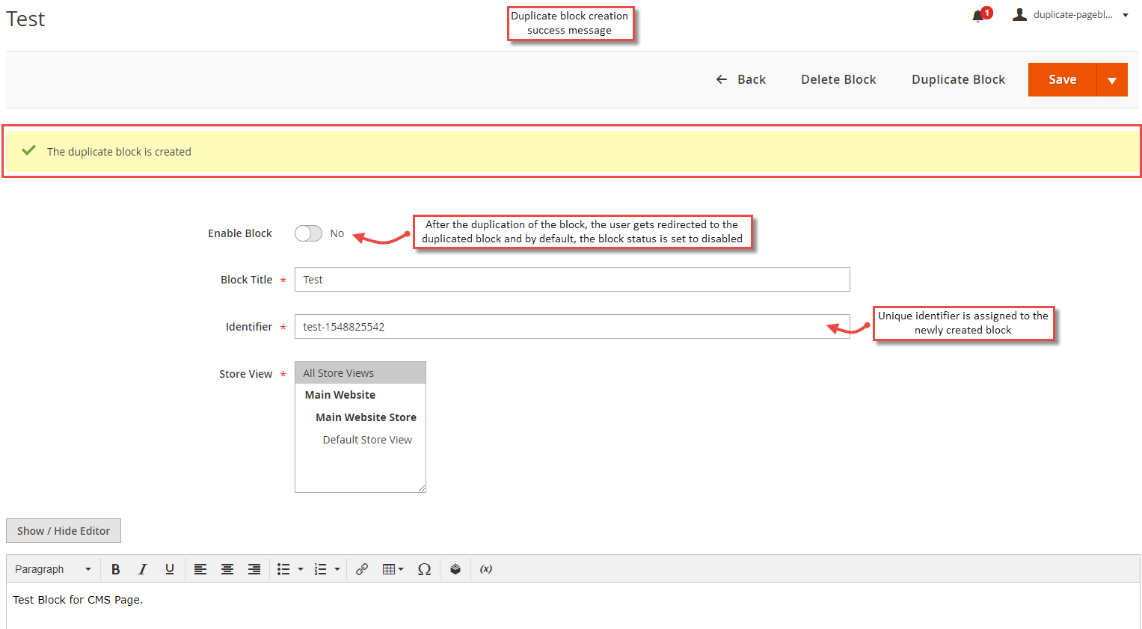Screen dimensions: 1142x629
Task: Insert a variable with the (x) icon
Action: point(486,569)
